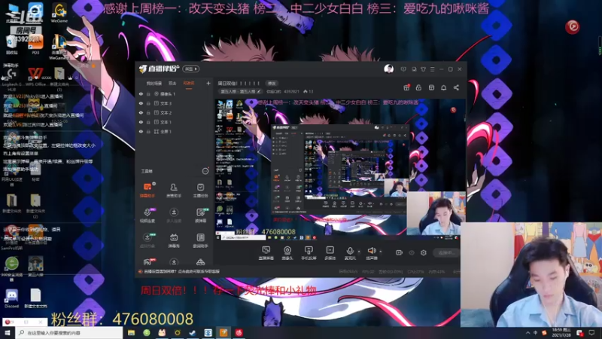Toggle preview eye icon near live button
Screen dimensions: 602x339
pos(412,252)
